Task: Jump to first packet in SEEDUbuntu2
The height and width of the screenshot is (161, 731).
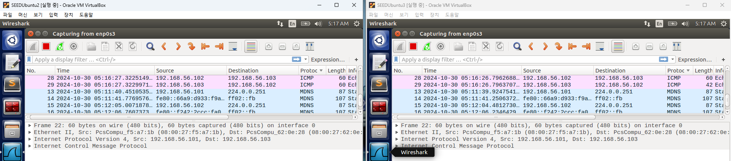Action: (x=205, y=46)
